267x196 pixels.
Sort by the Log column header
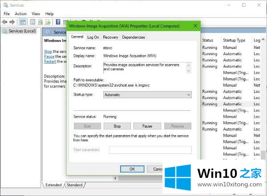tap(257, 40)
